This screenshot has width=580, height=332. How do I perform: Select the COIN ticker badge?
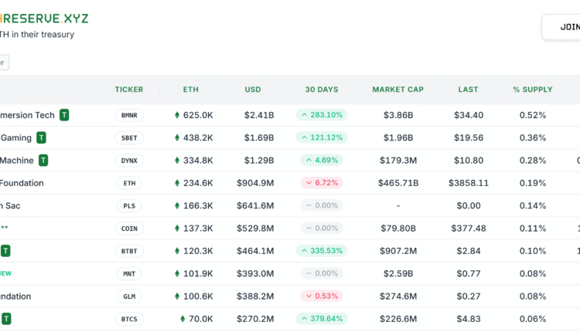[x=128, y=229]
